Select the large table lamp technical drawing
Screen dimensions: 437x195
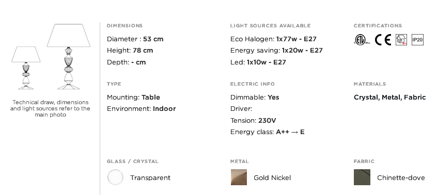(x=69, y=57)
